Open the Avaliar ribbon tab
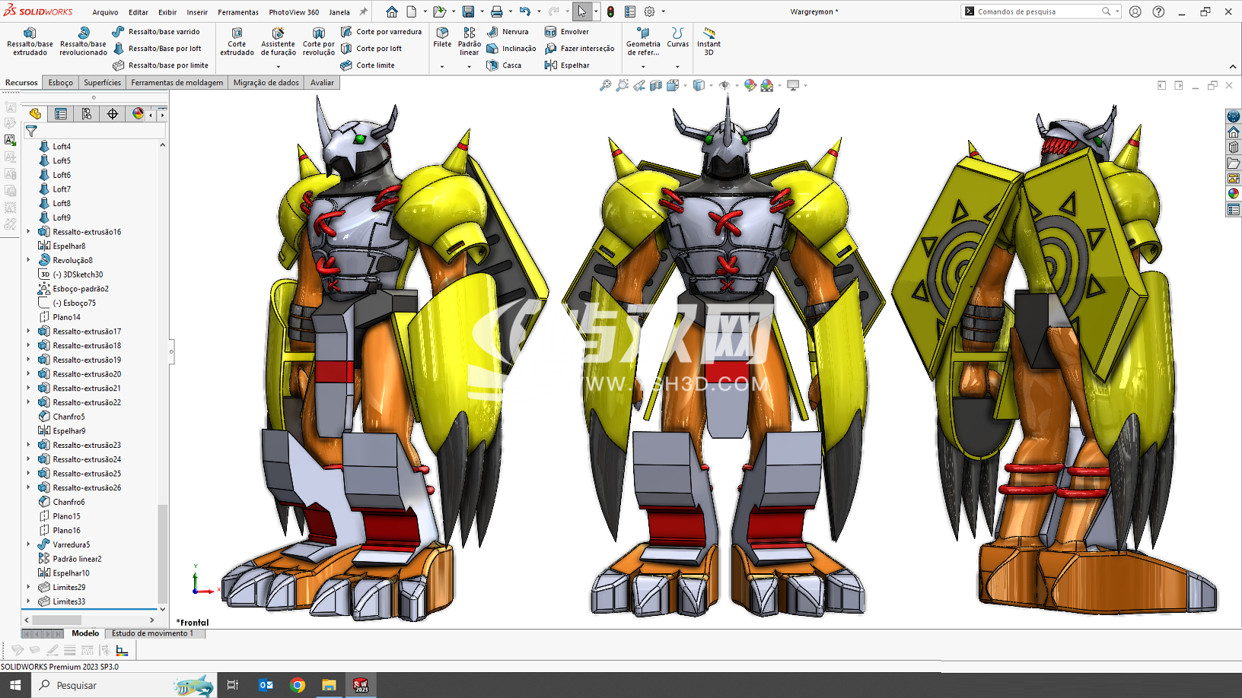1242x698 pixels. coord(322,83)
